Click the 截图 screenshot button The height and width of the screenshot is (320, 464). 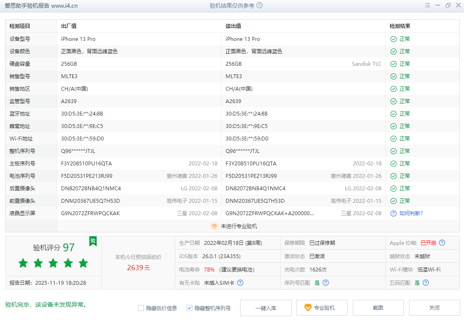coord(378,308)
